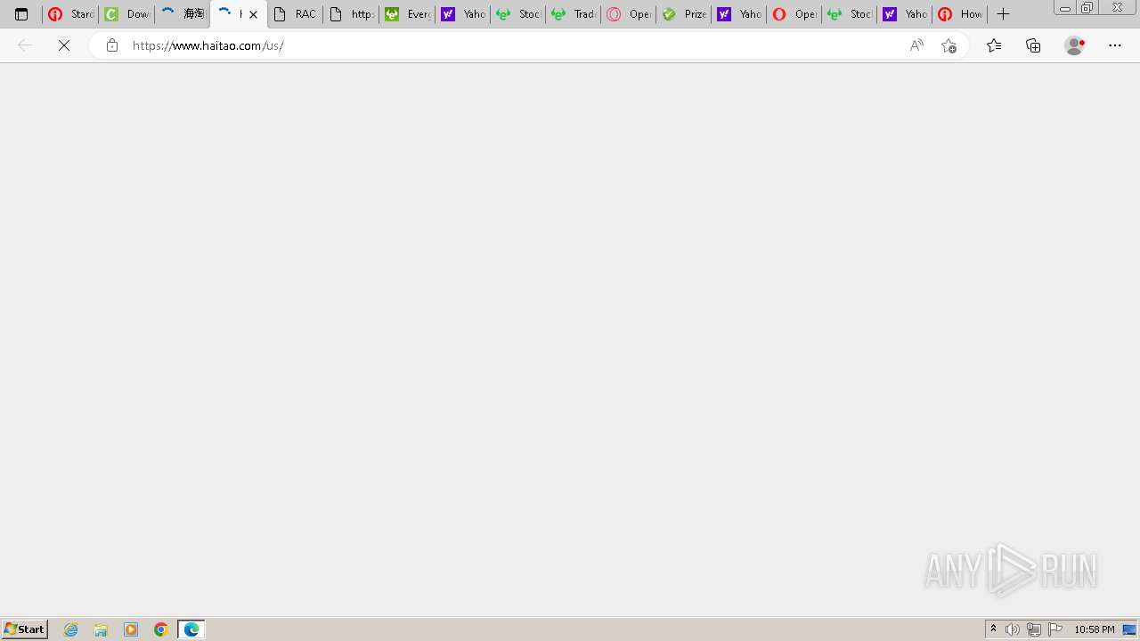The width and height of the screenshot is (1140, 641).
Task: Open Read aloud from address bar
Action: [916, 45]
